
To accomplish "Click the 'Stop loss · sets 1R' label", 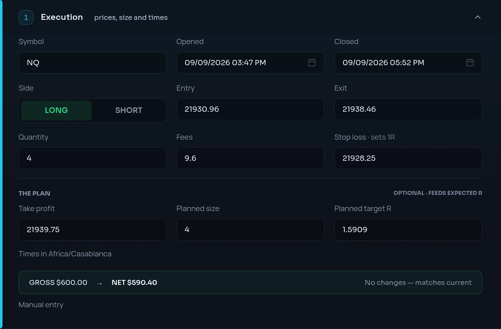I will click(365, 137).
